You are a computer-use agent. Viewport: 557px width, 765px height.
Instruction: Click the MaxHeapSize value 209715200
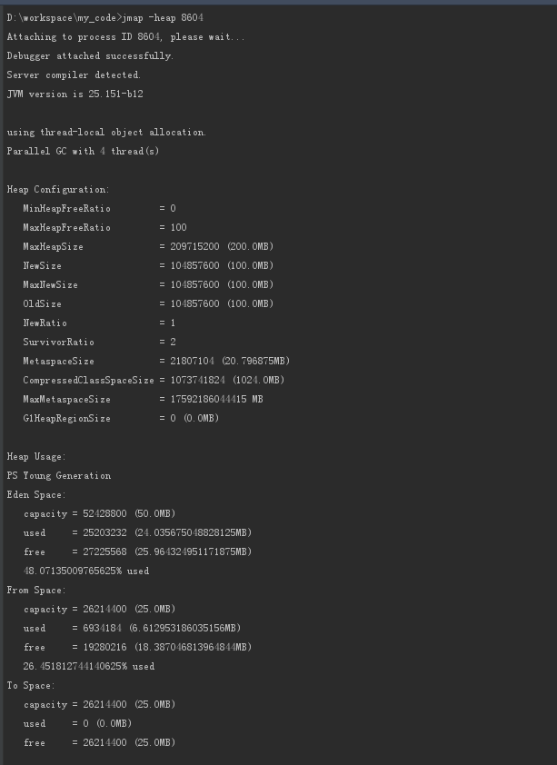point(194,246)
